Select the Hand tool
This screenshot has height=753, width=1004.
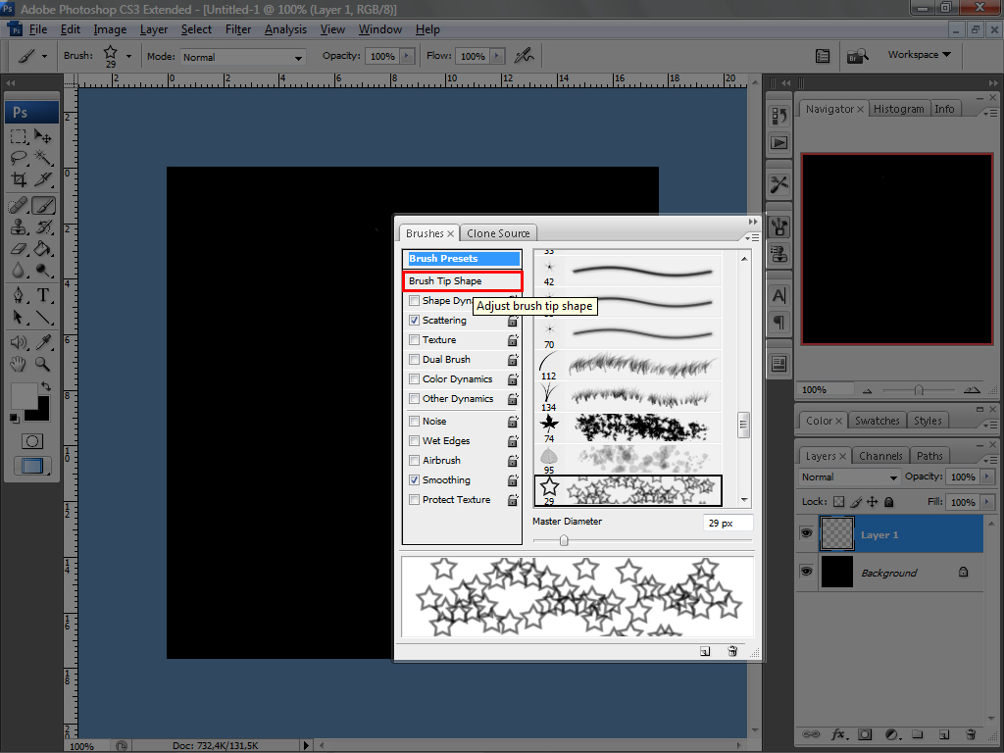[x=19, y=365]
